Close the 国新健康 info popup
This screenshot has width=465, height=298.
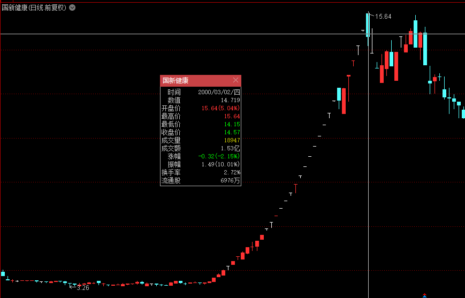pyautogui.click(x=236, y=80)
